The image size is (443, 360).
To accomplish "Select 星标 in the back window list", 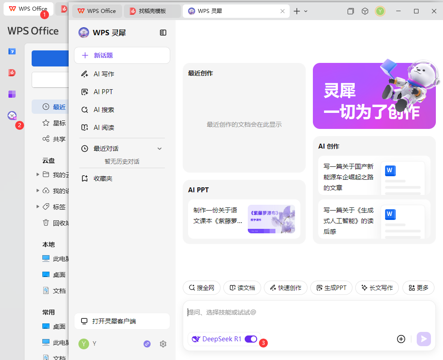I will (50, 123).
